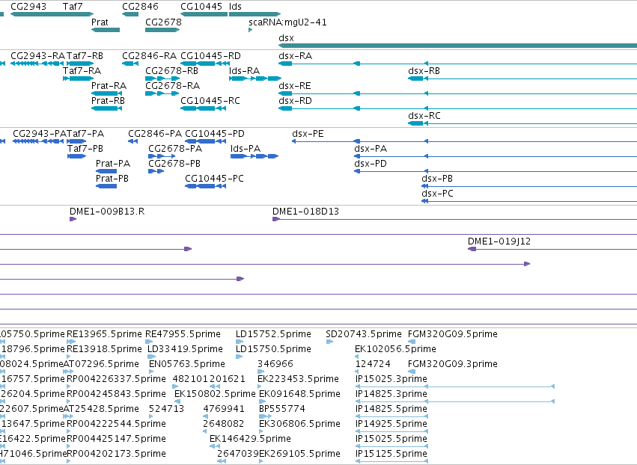Select the IP14825.3prime EST
Screen dimensions: 637x465
pyautogui.click(x=455, y=401)
